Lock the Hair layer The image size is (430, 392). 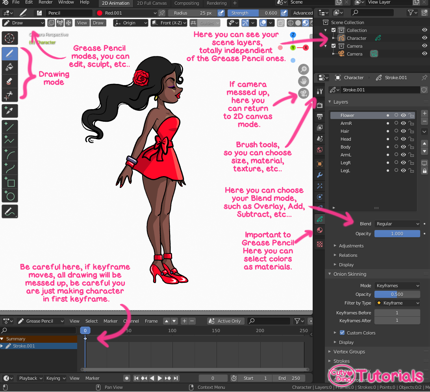coord(411,131)
